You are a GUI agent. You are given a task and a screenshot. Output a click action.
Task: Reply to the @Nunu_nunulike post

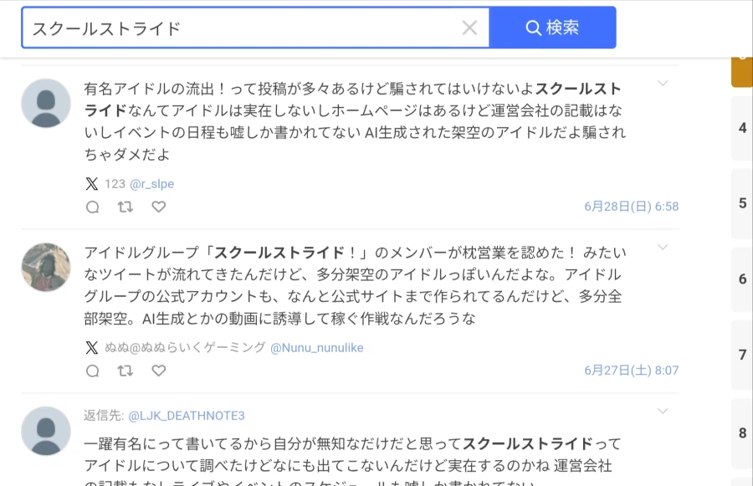point(93,371)
